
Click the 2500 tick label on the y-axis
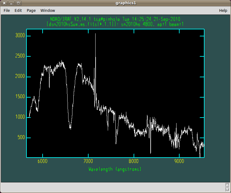20,56
